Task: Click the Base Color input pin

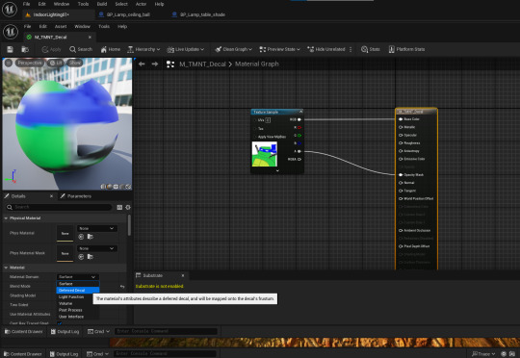Action: pos(401,119)
